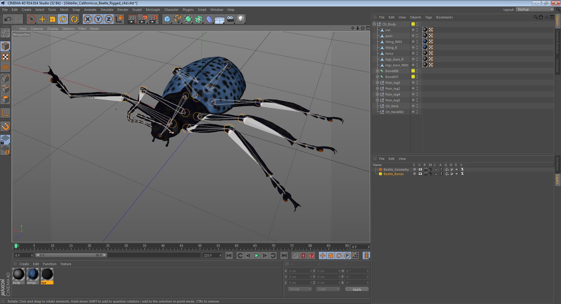Select the legs_base_R object row
This screenshot has width=561, height=304.
[x=394, y=59]
